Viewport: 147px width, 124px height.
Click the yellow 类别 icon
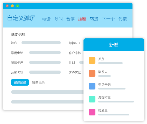tap(92, 60)
